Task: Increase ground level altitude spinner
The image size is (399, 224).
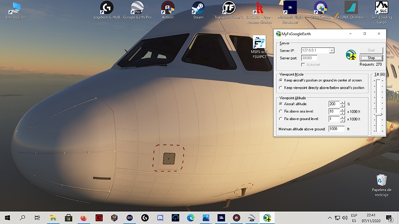Action: [x=342, y=117]
